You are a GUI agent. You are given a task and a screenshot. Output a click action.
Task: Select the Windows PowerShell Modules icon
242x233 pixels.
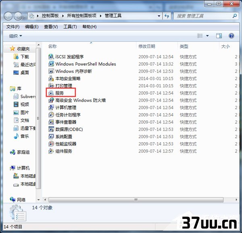(51, 64)
